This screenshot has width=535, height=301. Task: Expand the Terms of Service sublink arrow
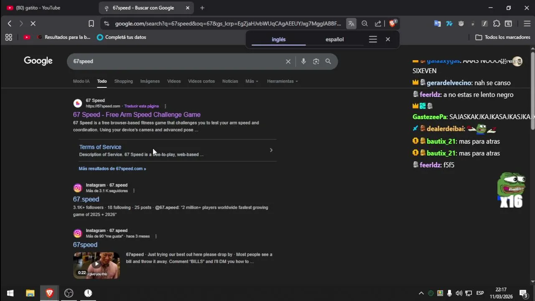271,150
